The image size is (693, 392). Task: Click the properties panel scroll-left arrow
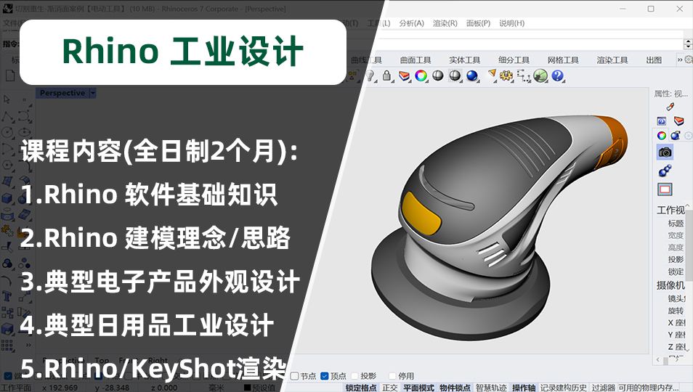(658, 360)
